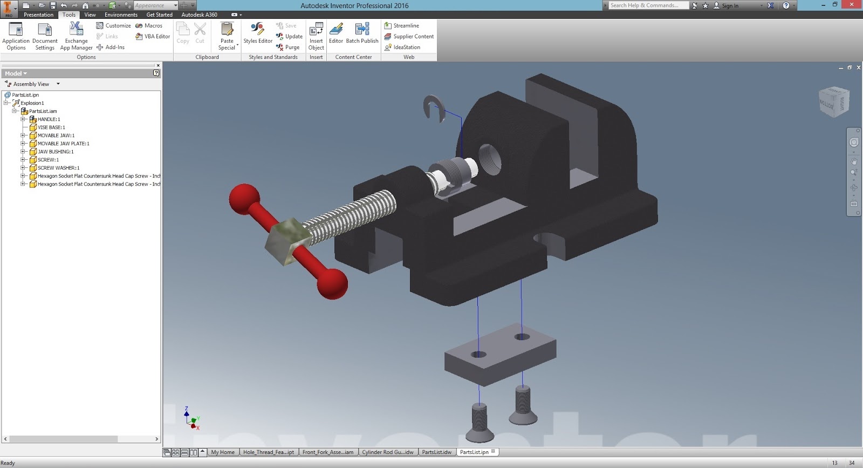Purge unused styles

point(287,47)
